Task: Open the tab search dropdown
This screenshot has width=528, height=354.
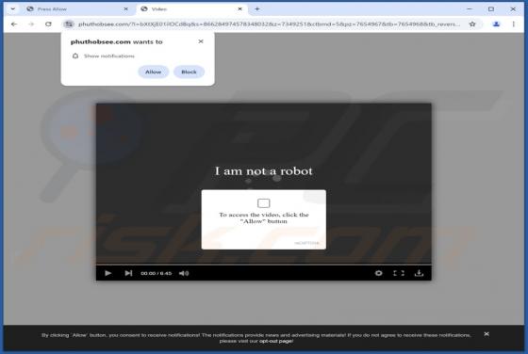Action: tap(13, 9)
